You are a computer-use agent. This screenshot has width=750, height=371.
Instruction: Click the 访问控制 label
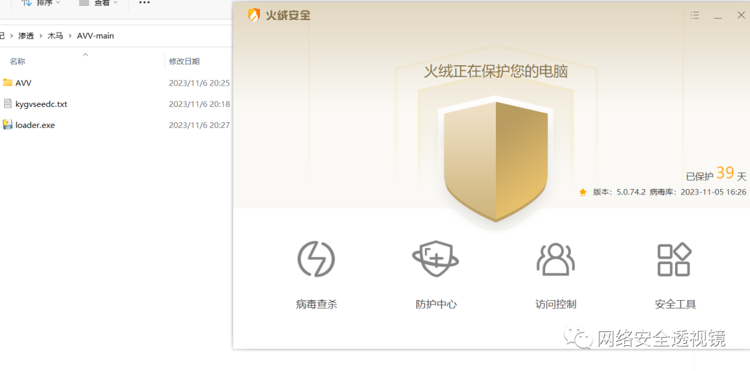coord(556,304)
